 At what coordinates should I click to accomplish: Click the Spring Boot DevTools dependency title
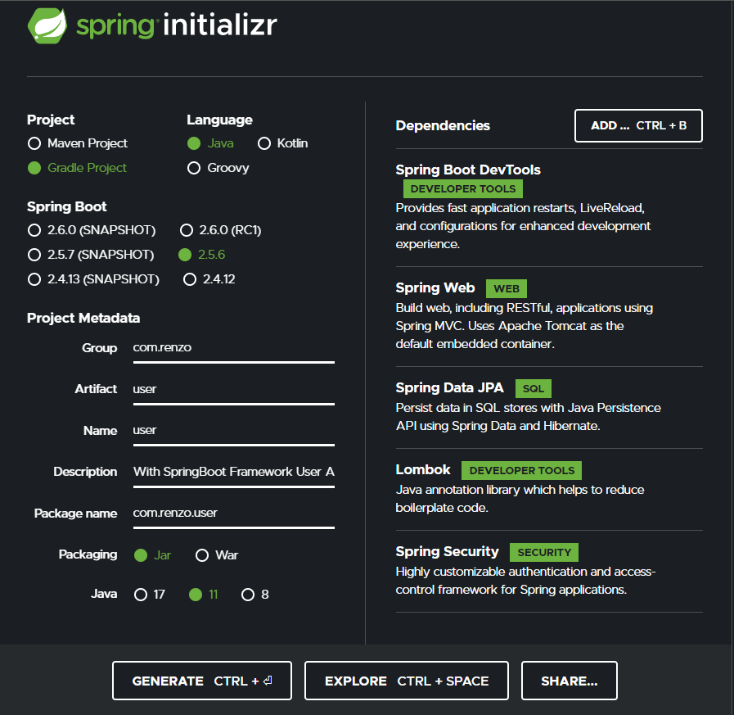(x=467, y=170)
